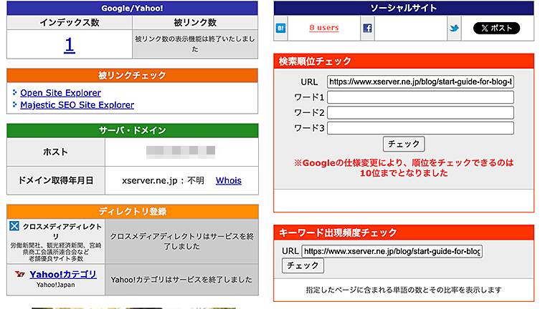Click "クロスメディアディレクトリはサービスを終了しました" notice
Viewport: 545px width, 309px height.
click(181, 241)
